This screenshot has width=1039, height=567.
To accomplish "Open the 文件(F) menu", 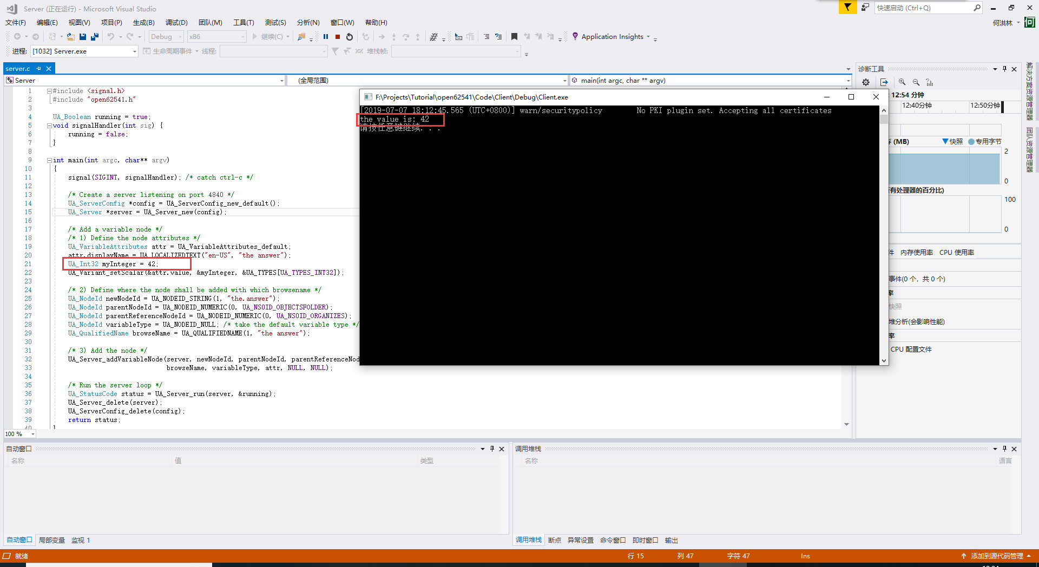I will pyautogui.click(x=16, y=23).
